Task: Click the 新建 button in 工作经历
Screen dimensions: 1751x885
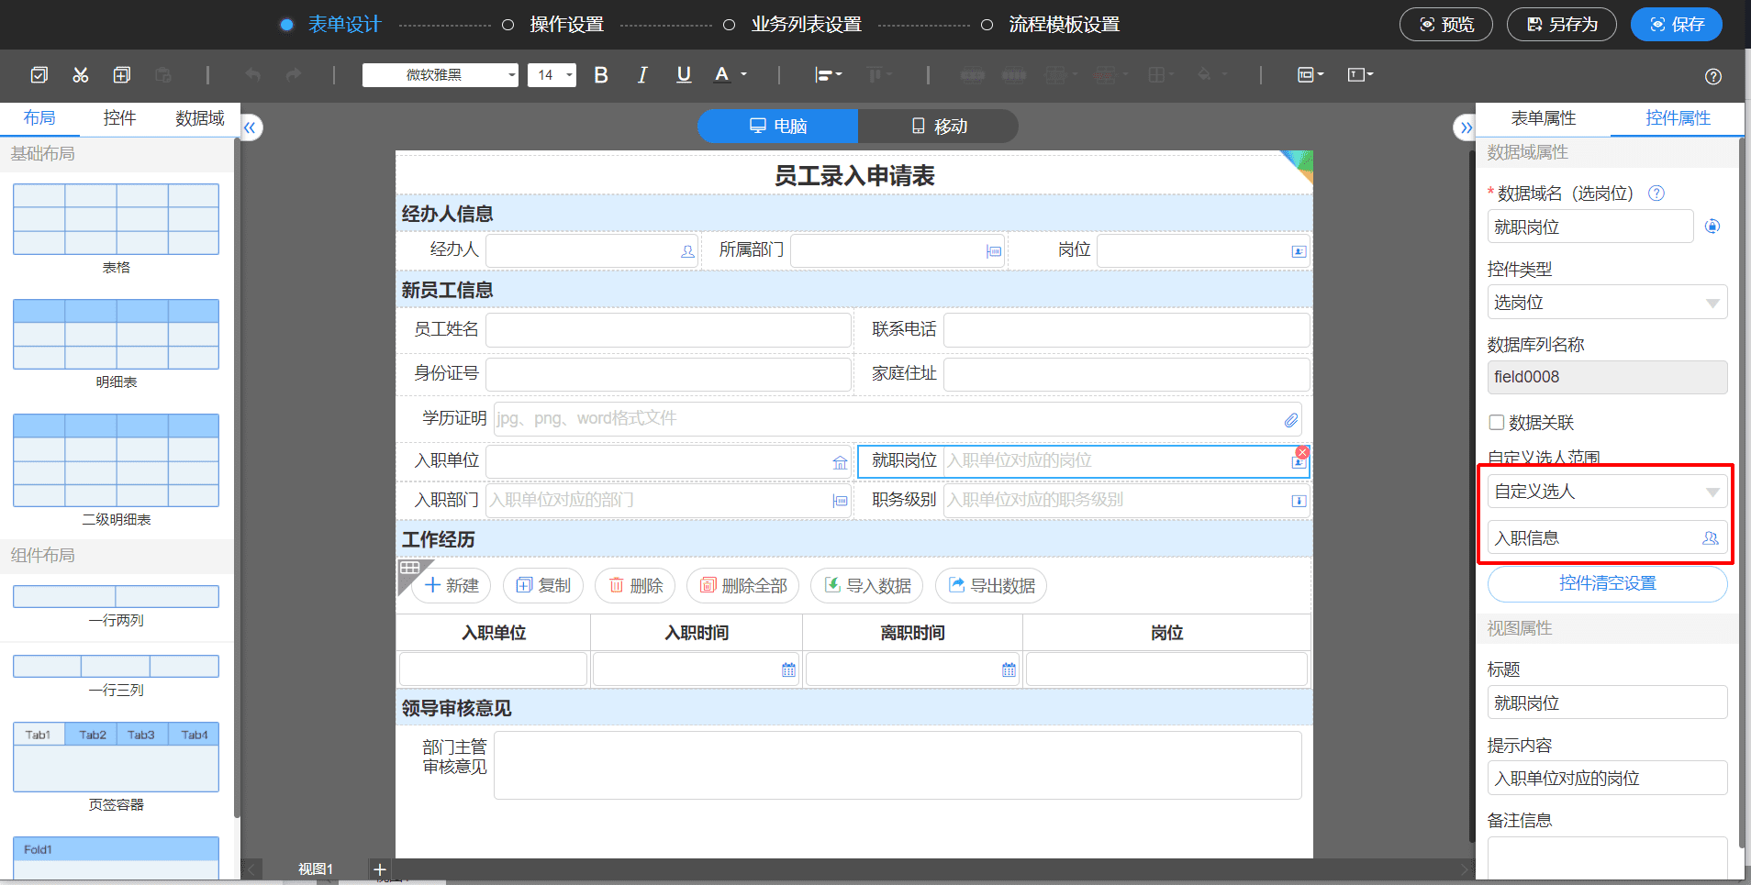Action: click(x=452, y=586)
